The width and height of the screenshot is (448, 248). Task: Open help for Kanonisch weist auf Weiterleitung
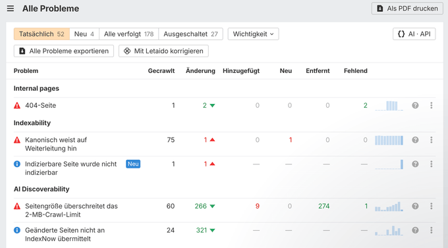[x=415, y=140]
